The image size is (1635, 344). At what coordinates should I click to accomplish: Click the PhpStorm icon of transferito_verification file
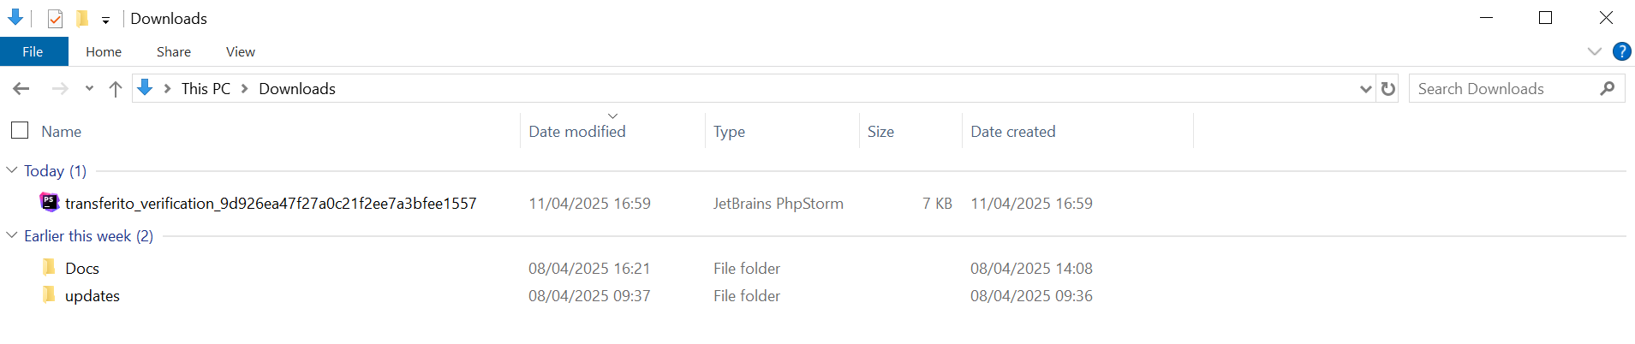[50, 203]
